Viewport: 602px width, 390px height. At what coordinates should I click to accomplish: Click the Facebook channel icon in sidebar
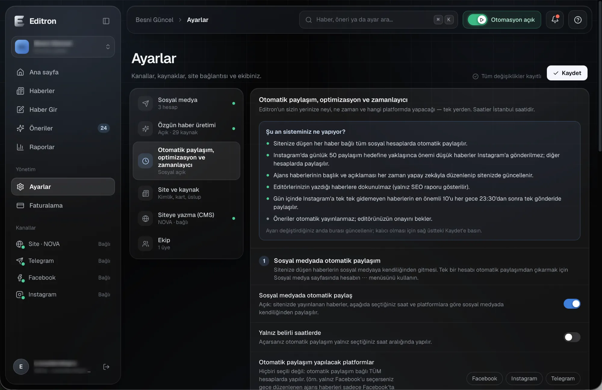click(20, 278)
